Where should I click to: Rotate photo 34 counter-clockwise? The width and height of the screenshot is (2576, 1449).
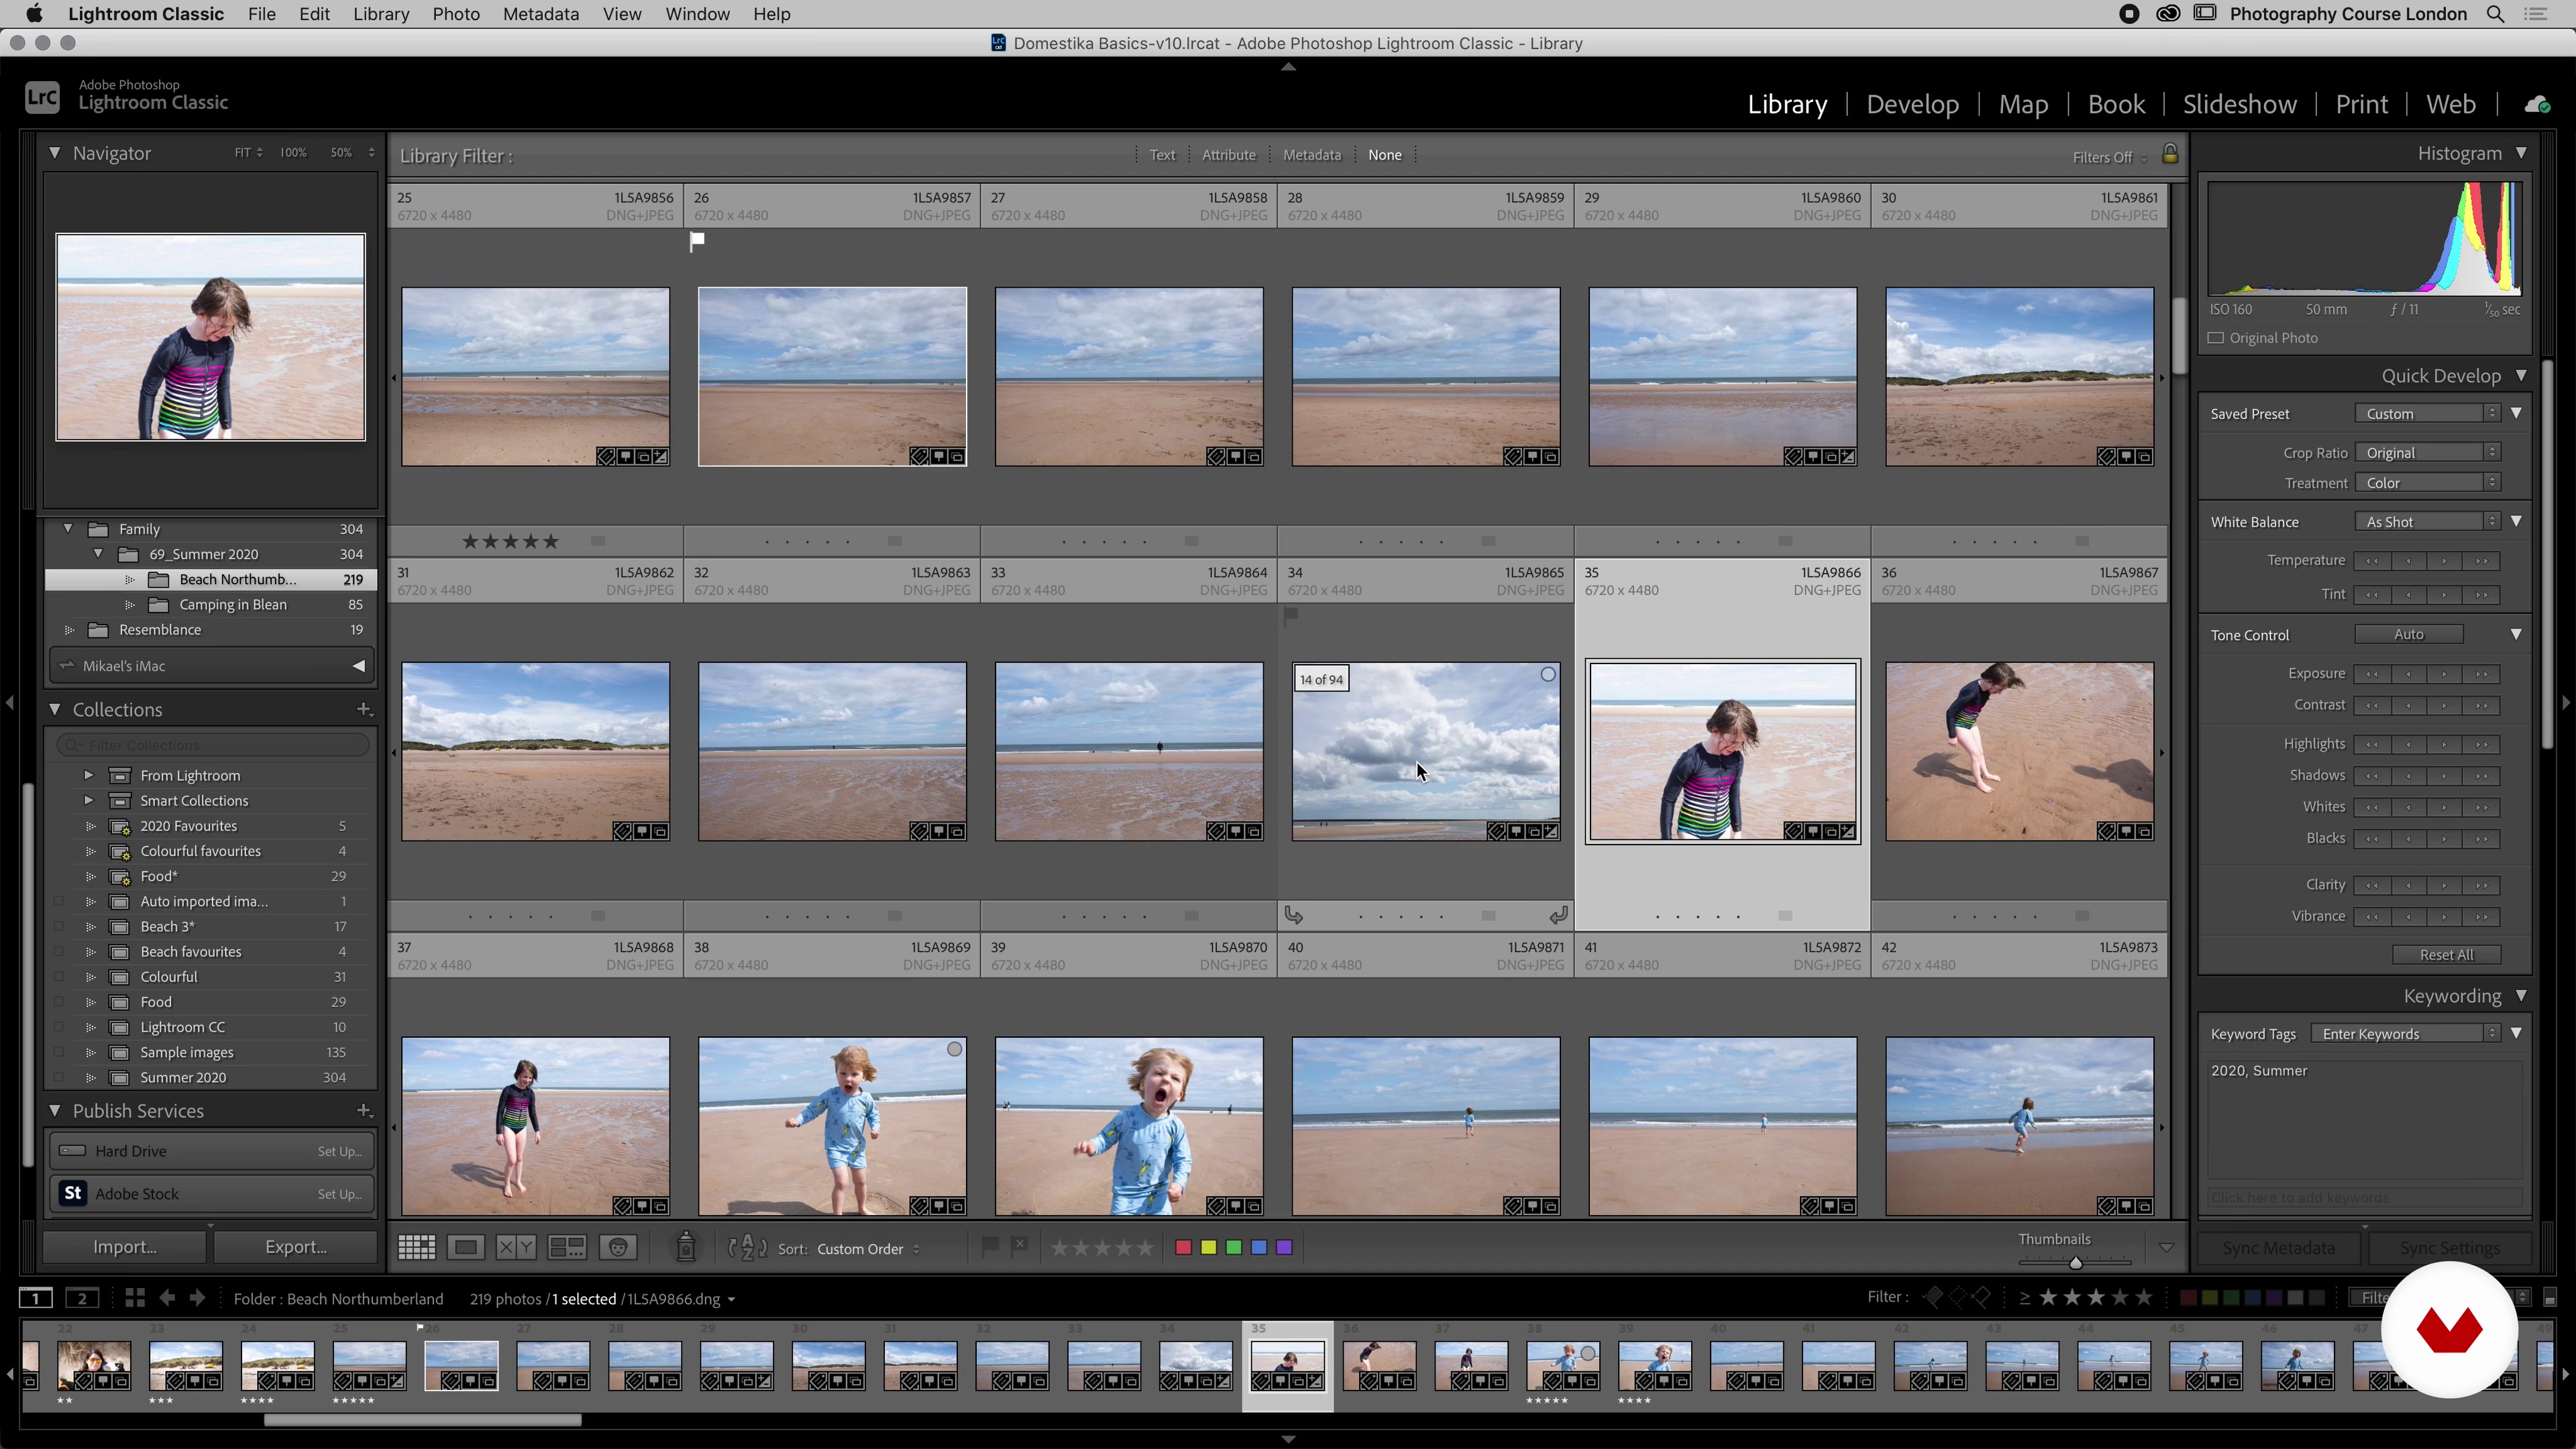1293,915
